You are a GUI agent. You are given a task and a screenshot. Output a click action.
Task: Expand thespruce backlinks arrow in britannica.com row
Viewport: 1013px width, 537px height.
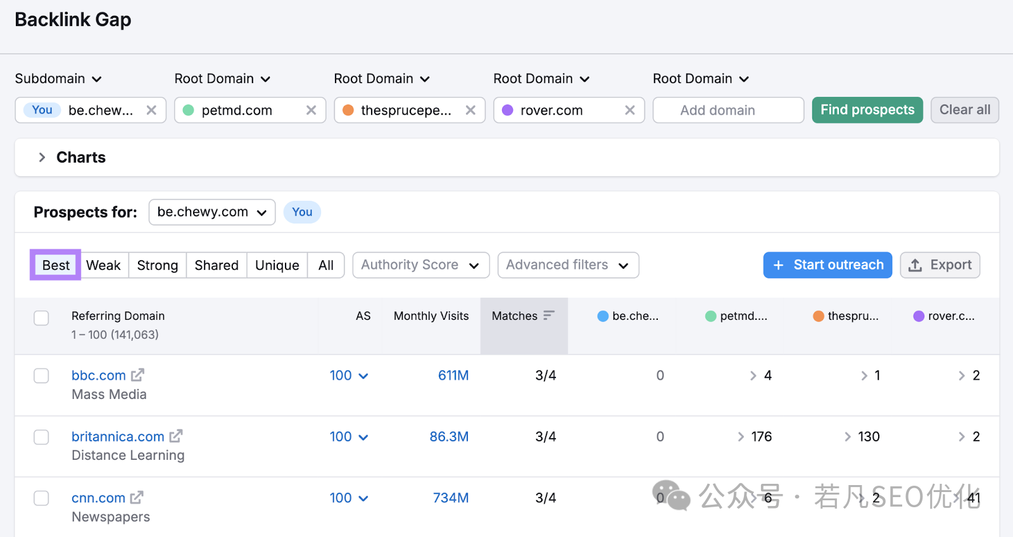coord(848,437)
